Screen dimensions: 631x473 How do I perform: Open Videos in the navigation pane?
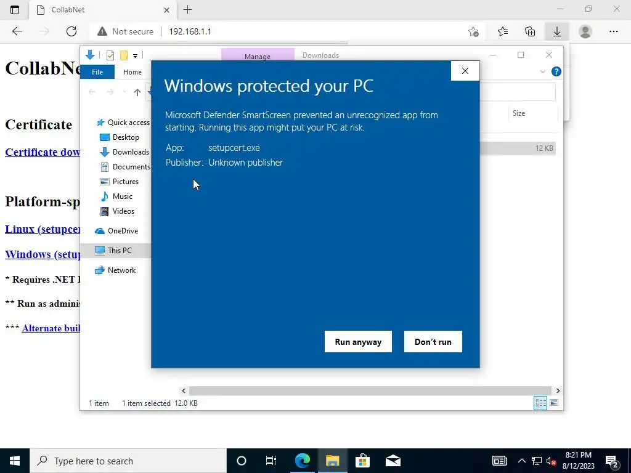[x=117, y=211]
